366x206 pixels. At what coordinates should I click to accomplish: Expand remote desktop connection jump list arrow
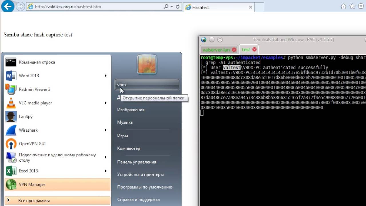click(x=106, y=157)
